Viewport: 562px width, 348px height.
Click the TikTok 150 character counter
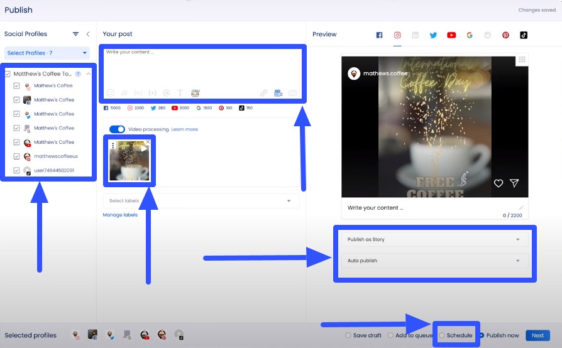tap(246, 108)
